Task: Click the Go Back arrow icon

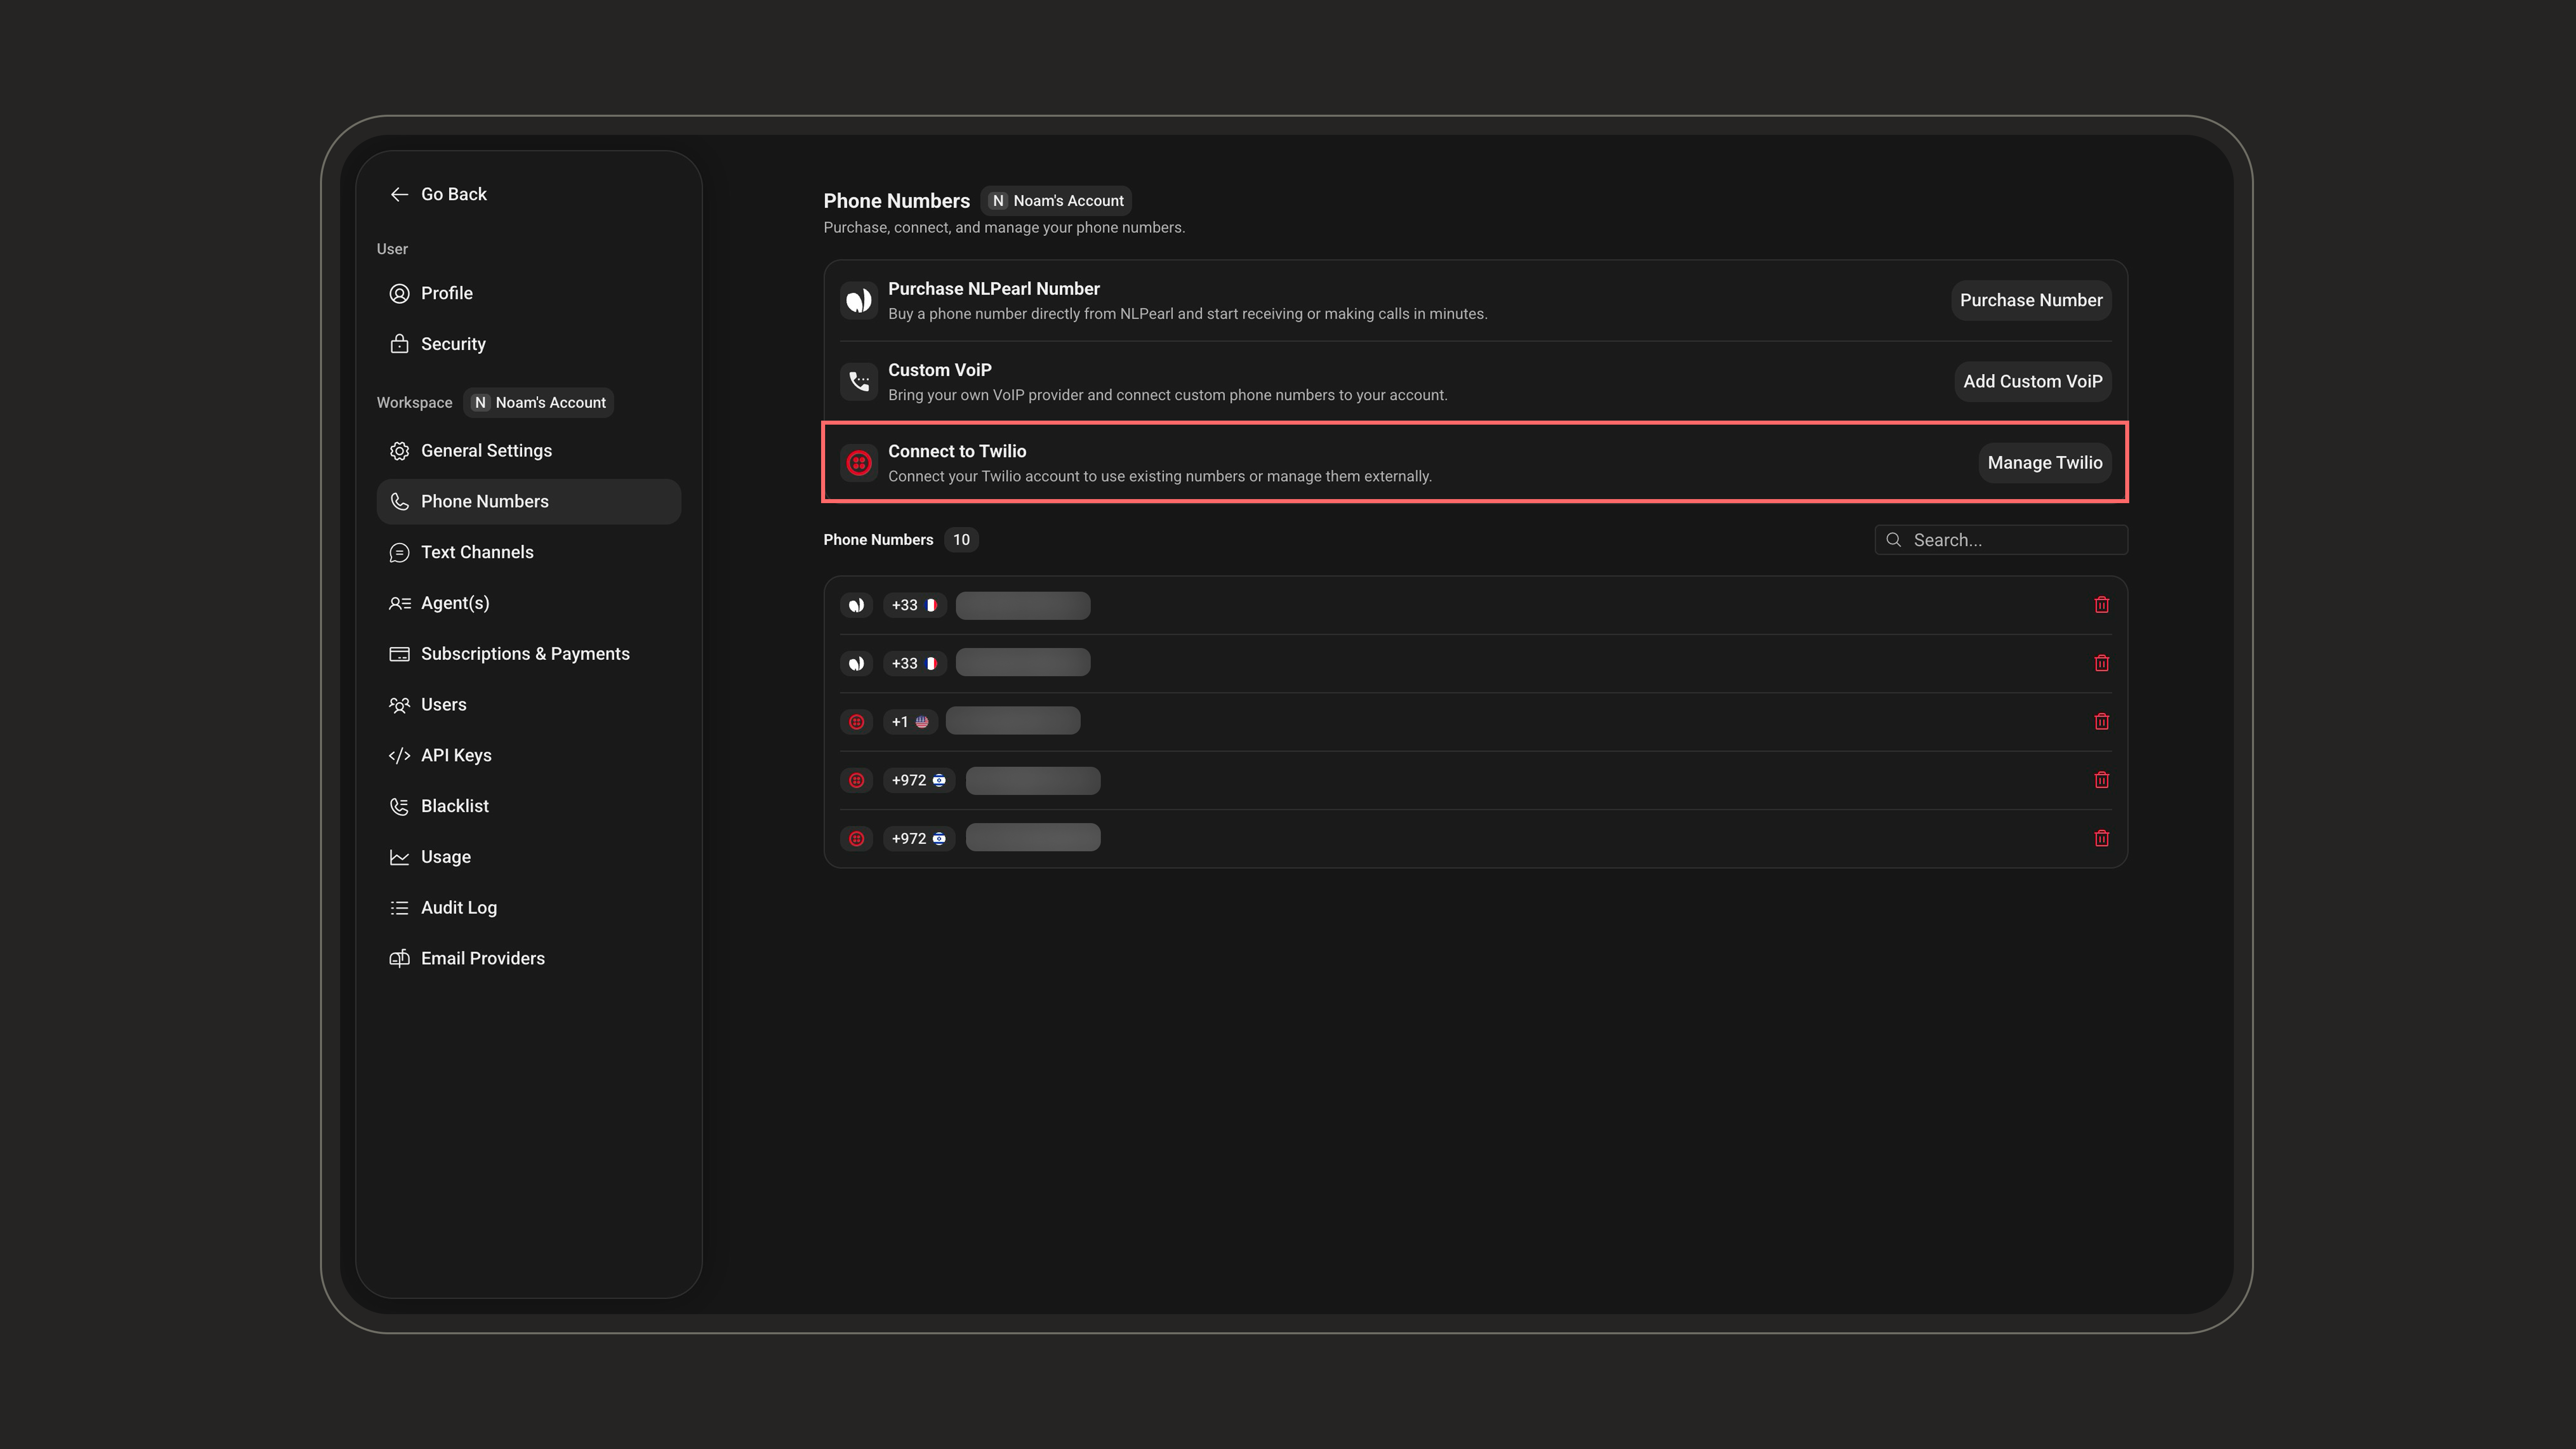Action: point(399,194)
